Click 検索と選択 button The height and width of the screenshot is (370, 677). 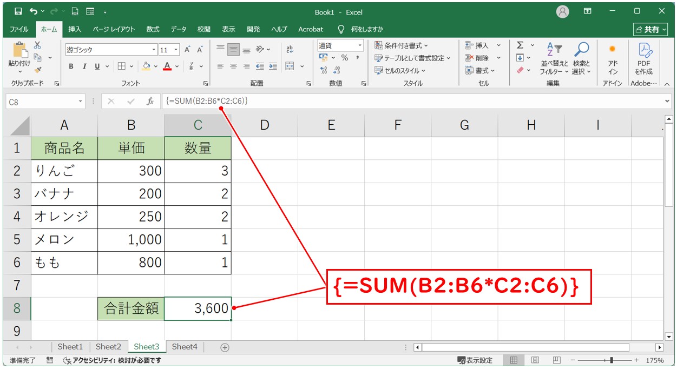[x=582, y=59]
